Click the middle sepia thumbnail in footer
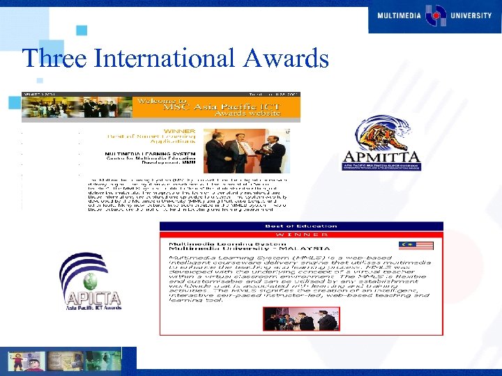Viewport: 502px width, 376px height. point(66,361)
